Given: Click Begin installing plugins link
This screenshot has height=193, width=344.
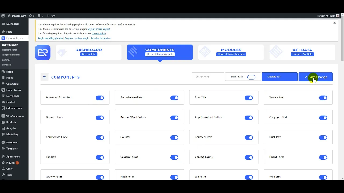Looking at the screenshot, I should pyautogui.click(x=51, y=38).
